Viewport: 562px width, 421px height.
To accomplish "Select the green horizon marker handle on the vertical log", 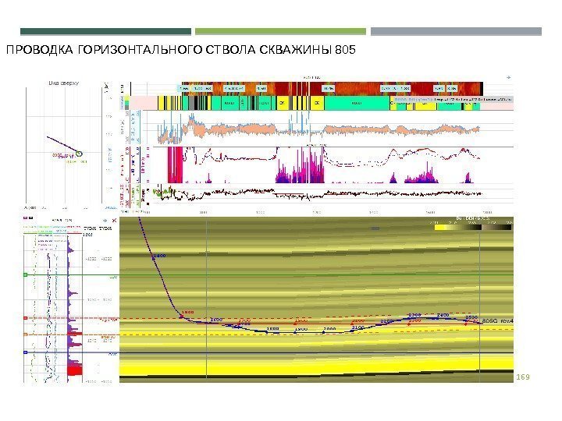I will tap(26, 274).
